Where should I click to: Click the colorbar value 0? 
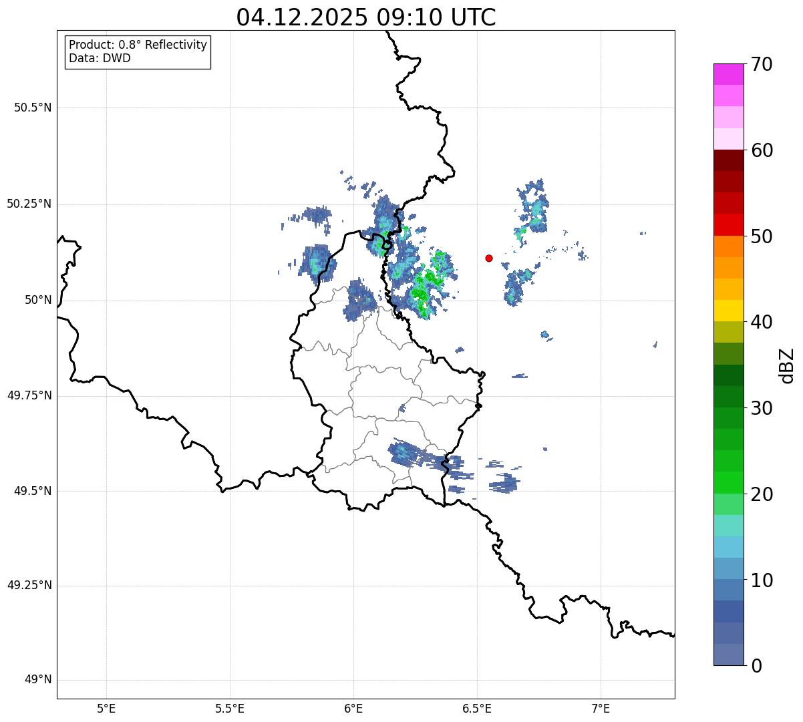coord(756,666)
